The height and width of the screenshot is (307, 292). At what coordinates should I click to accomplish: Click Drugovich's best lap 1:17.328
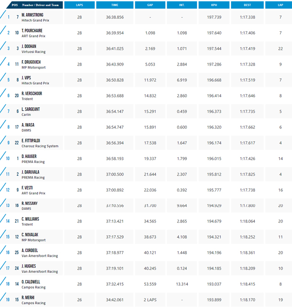coord(248,64)
